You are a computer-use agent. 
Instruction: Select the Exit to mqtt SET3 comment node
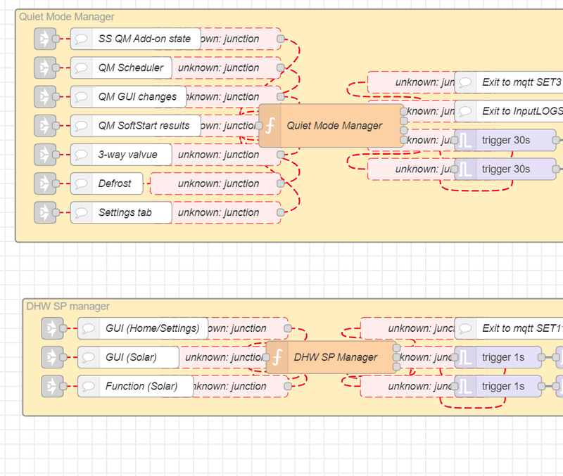(x=509, y=82)
